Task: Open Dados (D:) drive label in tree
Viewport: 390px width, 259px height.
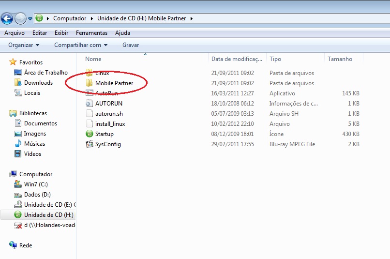Action: click(37, 195)
